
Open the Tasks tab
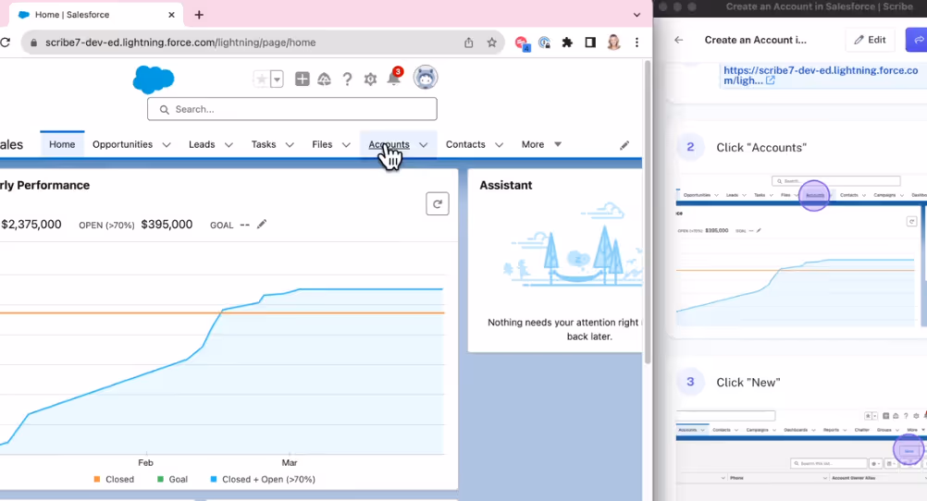(x=264, y=144)
